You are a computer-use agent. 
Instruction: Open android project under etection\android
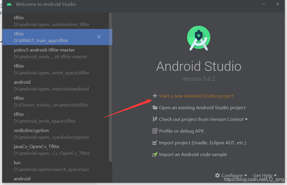coord(55,85)
